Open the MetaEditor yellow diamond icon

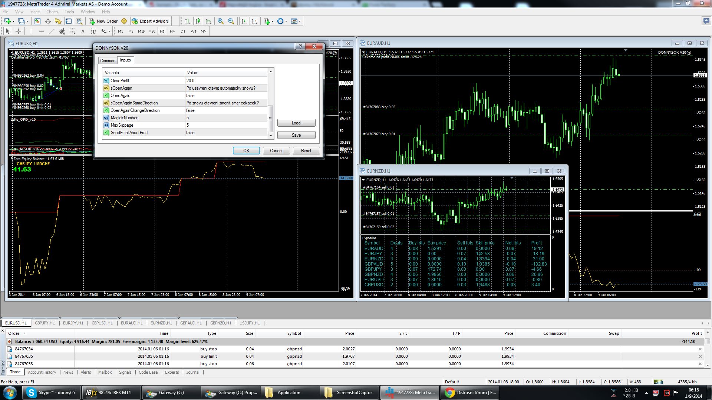tap(124, 21)
